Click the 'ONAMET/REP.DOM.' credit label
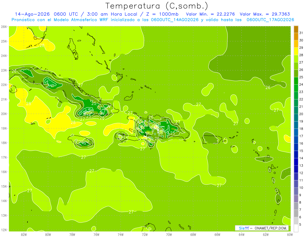This screenshot has height=238, width=308. tap(271, 228)
